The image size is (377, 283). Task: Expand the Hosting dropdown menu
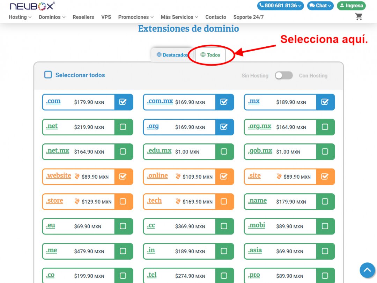20,17
